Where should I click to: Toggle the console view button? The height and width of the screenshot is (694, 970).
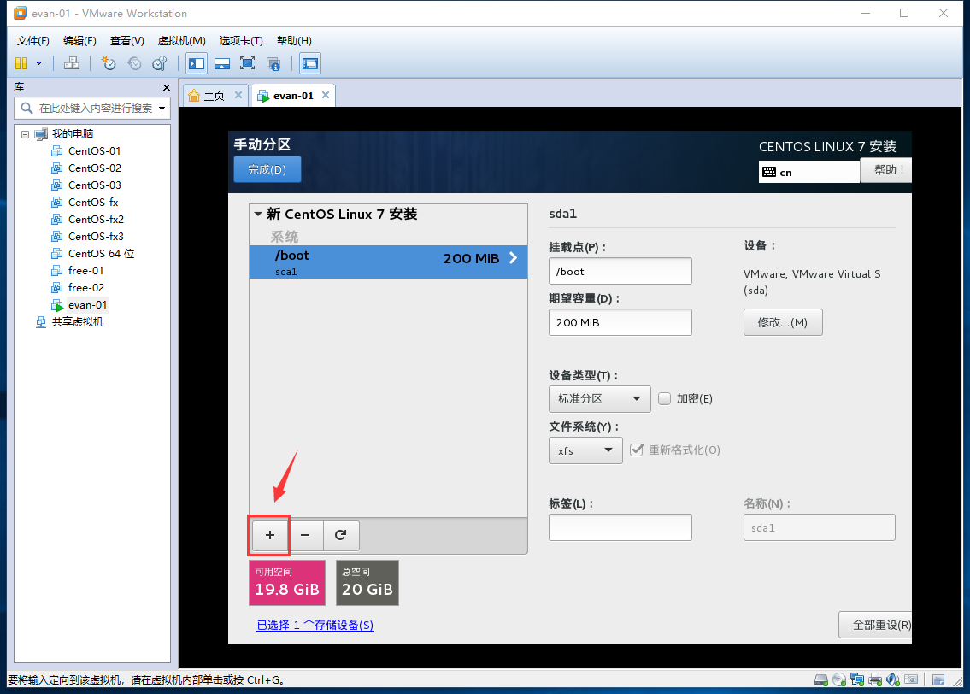[310, 63]
